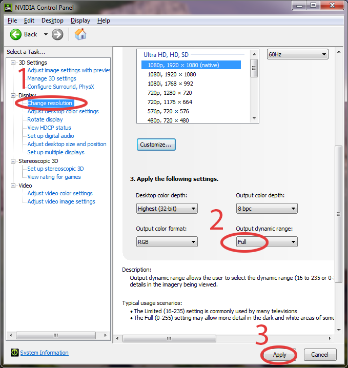Select 1080i, 1768 × 992 resolution
This screenshot has height=368, width=348.
[170, 84]
